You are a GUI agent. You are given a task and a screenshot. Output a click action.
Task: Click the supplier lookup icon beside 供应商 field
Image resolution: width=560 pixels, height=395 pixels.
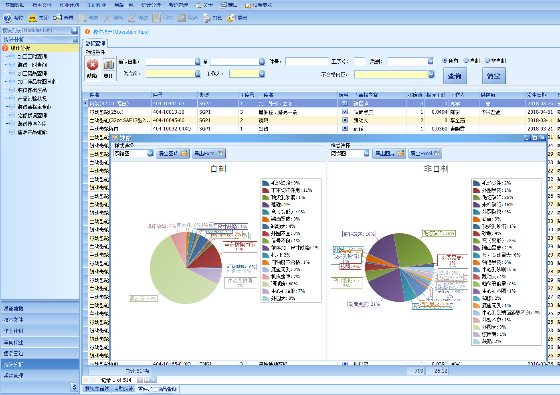(198, 74)
